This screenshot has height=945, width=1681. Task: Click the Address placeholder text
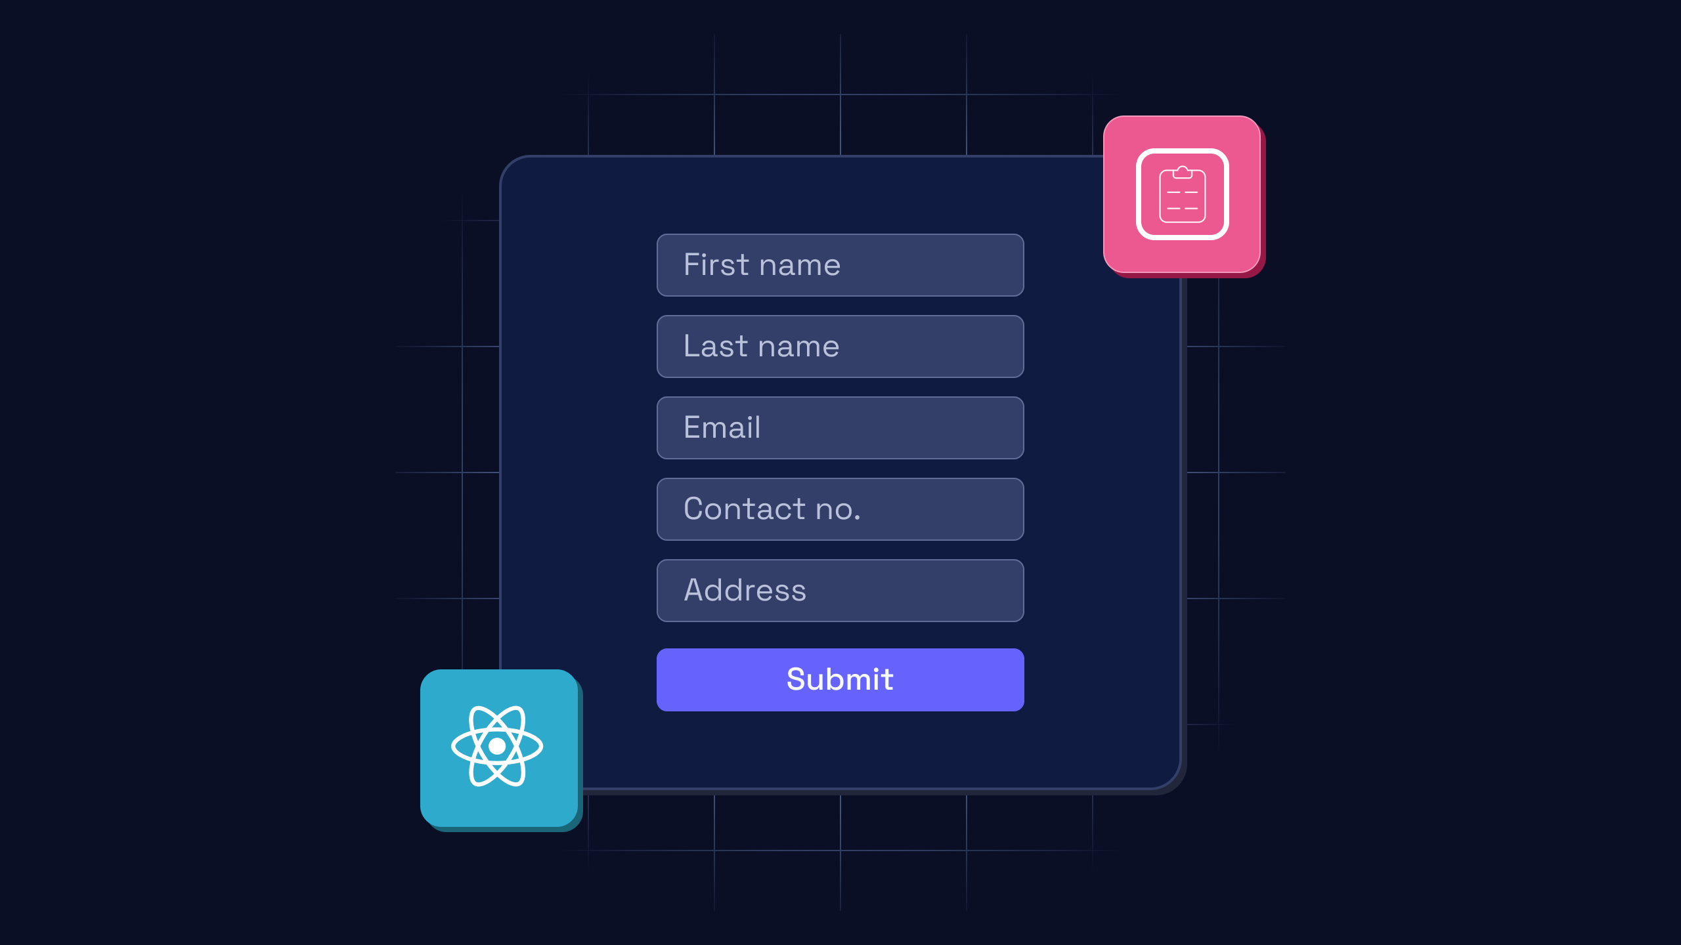coord(745,589)
